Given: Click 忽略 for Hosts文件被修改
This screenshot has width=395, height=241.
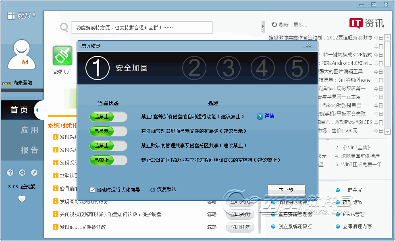Looking at the screenshot, I should (212, 227).
